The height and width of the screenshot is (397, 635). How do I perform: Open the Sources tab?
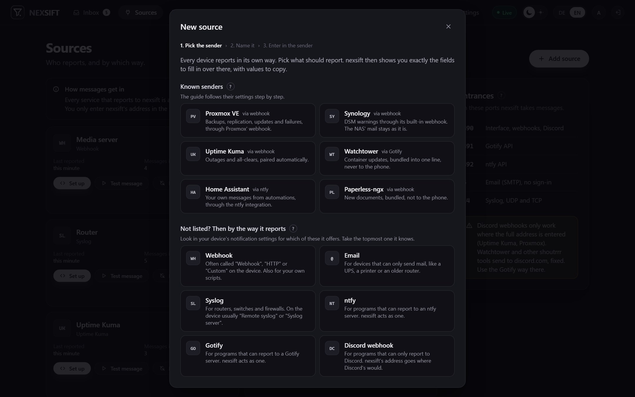coord(141,12)
